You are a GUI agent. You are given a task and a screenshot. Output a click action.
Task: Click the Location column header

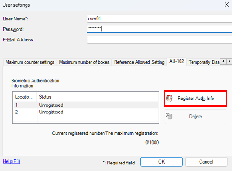pos(25,97)
